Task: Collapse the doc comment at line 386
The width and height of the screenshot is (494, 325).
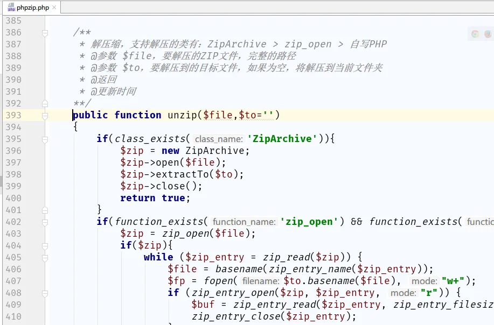Action: pyautogui.click(x=45, y=33)
